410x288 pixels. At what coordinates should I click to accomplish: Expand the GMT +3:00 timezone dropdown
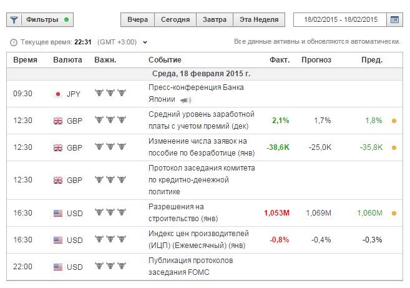tap(145, 42)
